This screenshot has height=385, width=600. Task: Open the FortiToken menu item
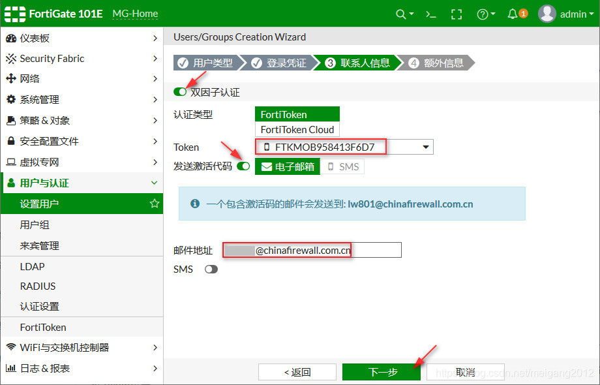point(82,327)
